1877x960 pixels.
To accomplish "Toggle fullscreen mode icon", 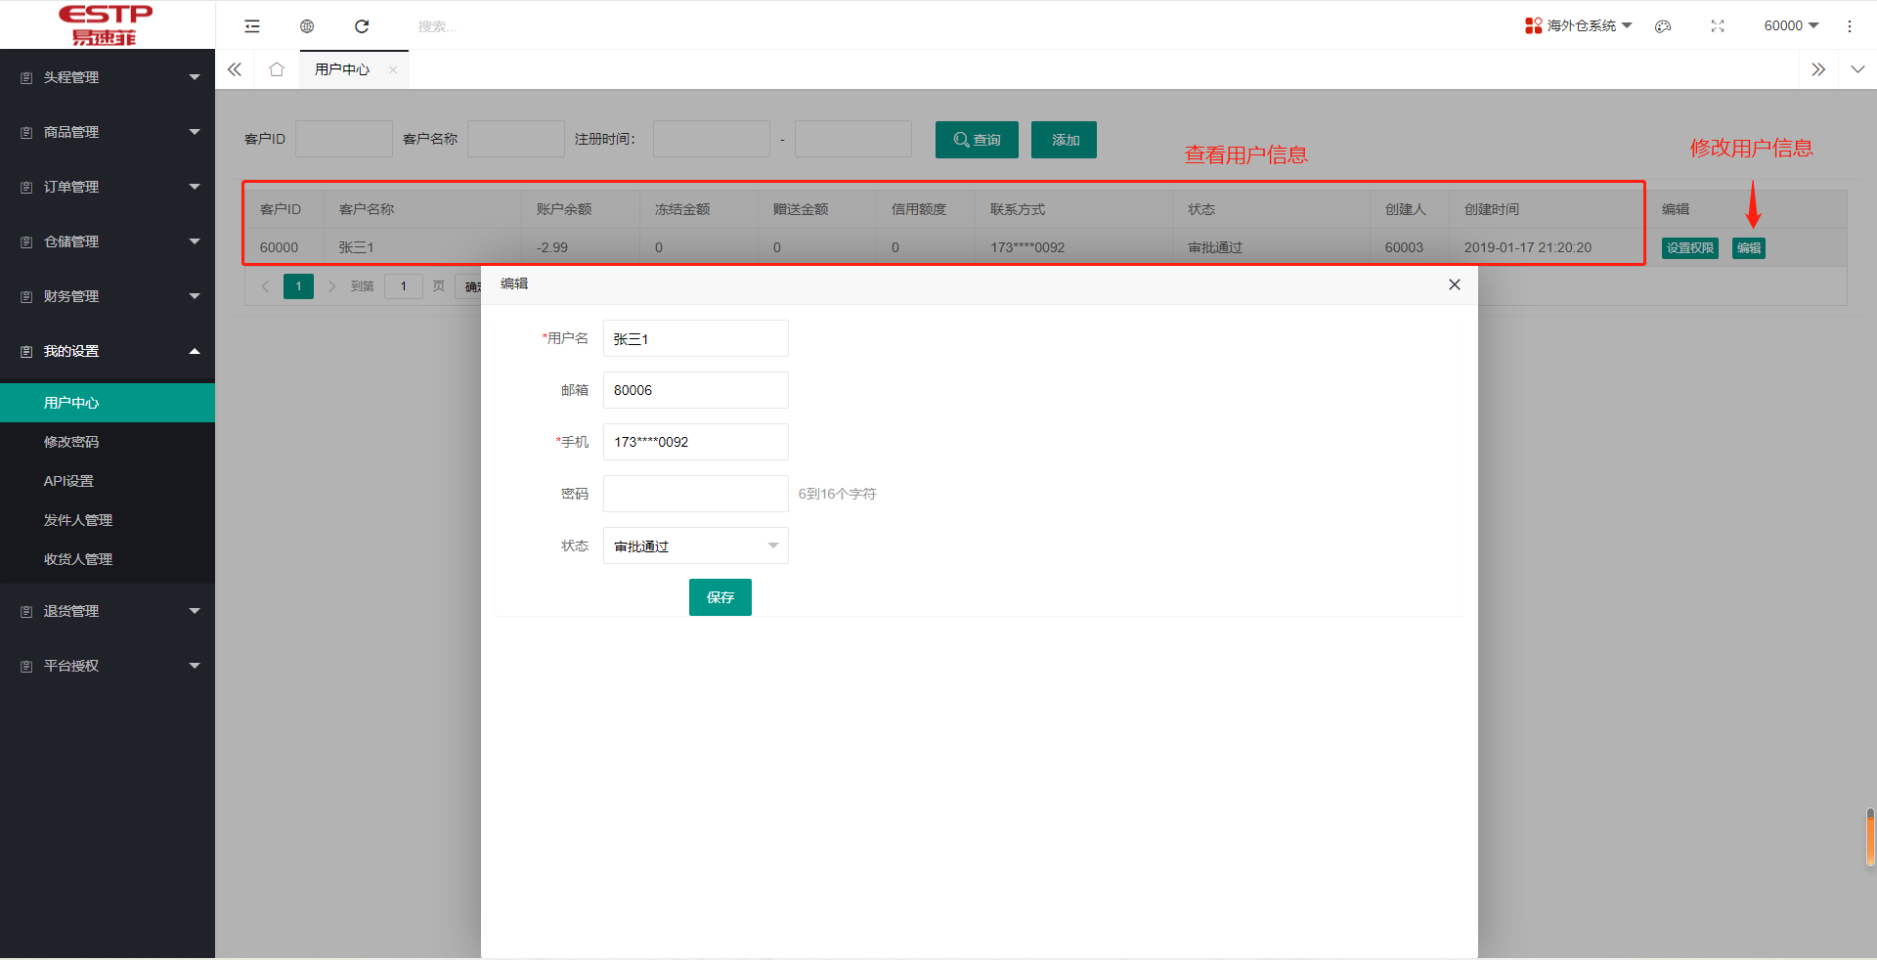I will click(x=1718, y=26).
